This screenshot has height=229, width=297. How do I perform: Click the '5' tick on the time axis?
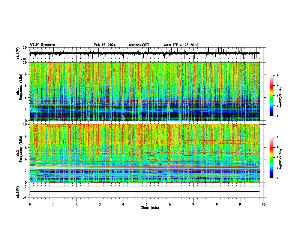(x=147, y=204)
